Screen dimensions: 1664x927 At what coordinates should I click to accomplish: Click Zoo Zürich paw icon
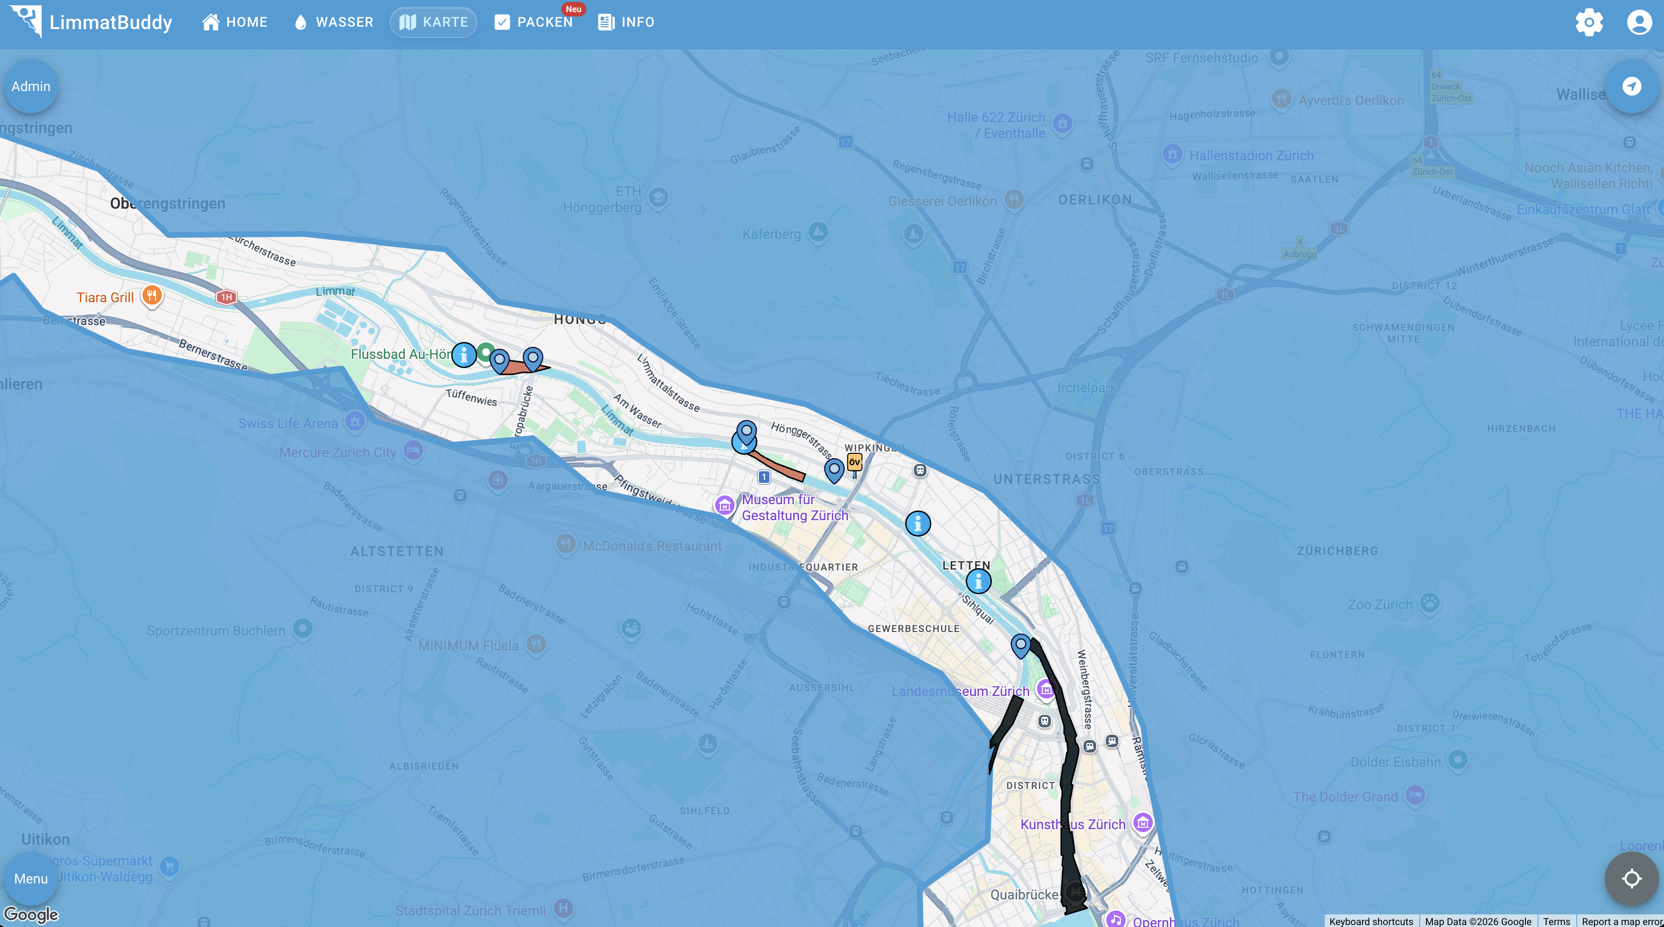[1429, 603]
